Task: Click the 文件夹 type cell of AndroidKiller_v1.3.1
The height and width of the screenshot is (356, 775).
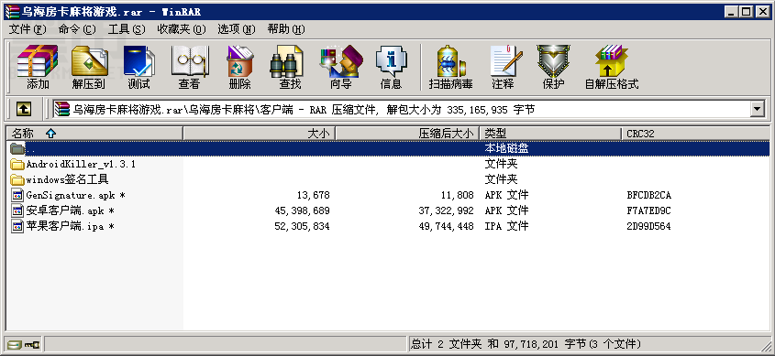Action: pyautogui.click(x=501, y=164)
